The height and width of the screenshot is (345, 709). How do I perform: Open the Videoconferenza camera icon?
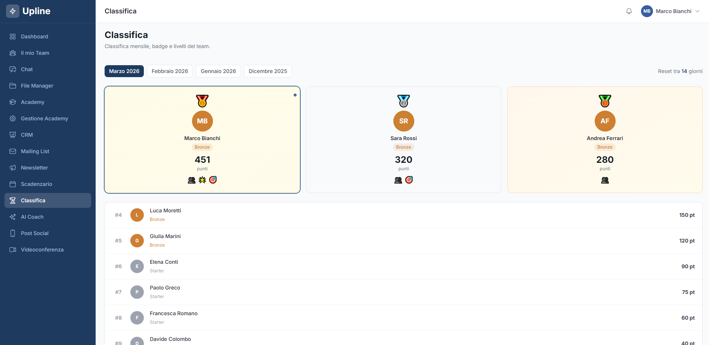(x=12, y=249)
